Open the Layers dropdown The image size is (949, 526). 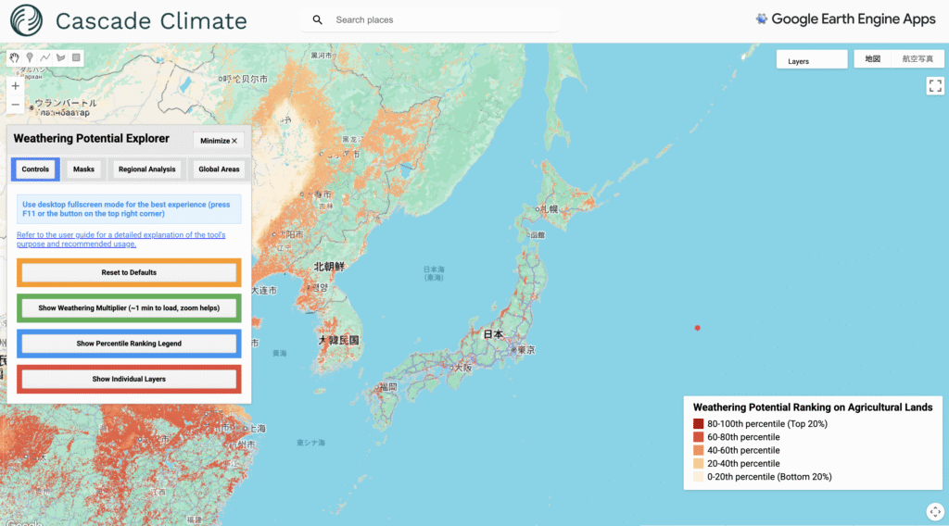812,61
